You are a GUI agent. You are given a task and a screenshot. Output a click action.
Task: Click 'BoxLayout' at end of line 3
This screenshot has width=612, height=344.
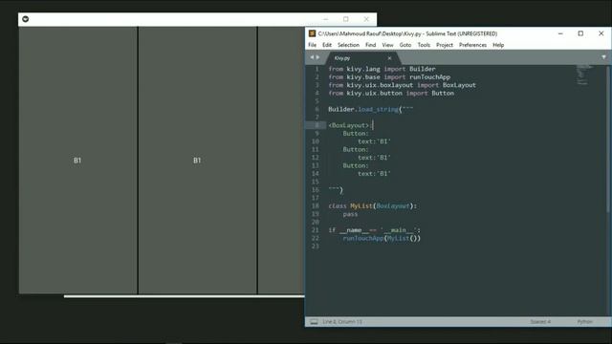[x=459, y=85]
